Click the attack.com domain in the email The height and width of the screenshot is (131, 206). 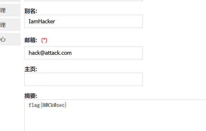coord(58,53)
